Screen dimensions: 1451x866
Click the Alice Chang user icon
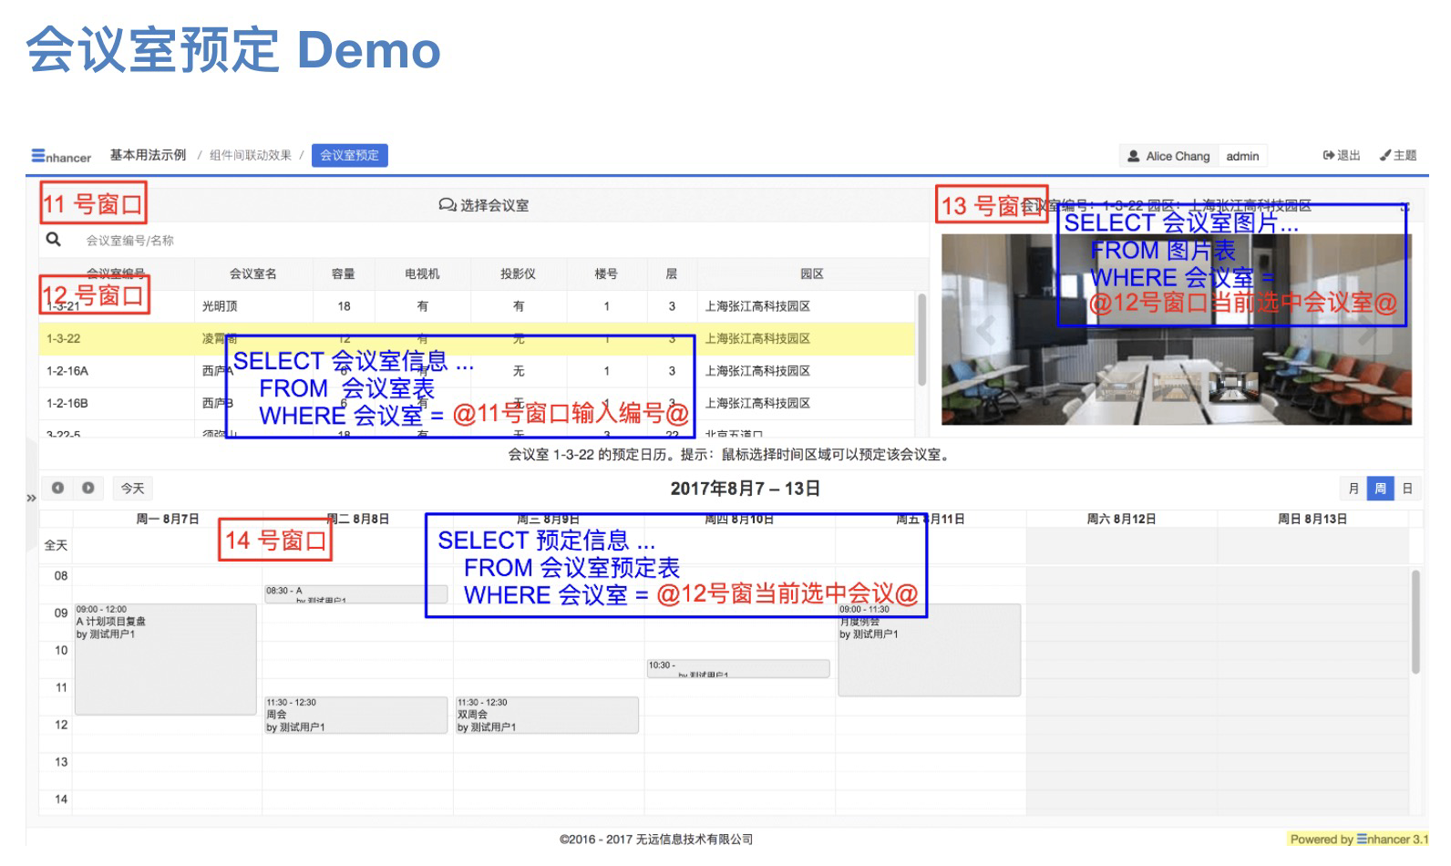click(1133, 156)
